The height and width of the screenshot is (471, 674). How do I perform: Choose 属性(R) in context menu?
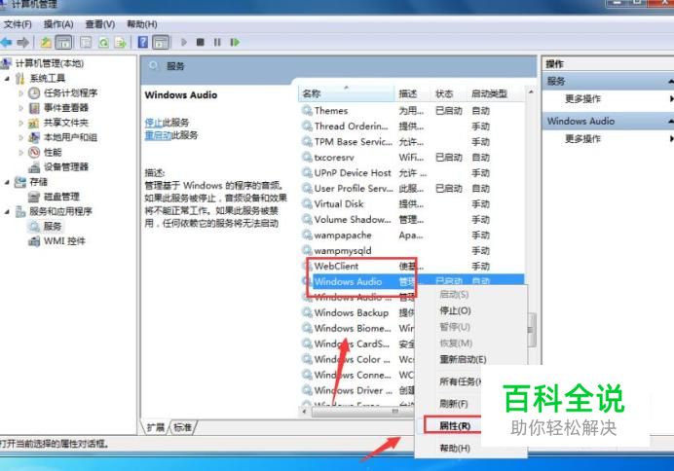tap(455, 426)
